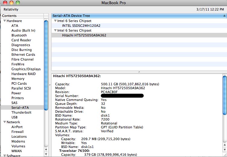Click the detail pane scroll thumb
Viewport: 227px width, 157px height.
coord(225,95)
